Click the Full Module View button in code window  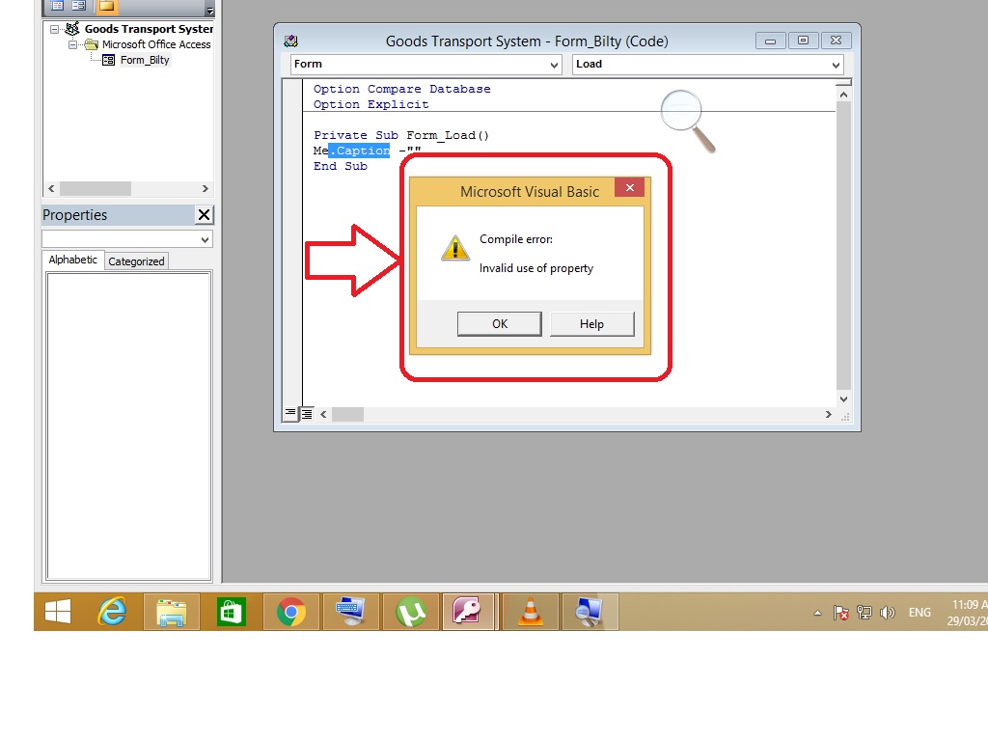(306, 413)
